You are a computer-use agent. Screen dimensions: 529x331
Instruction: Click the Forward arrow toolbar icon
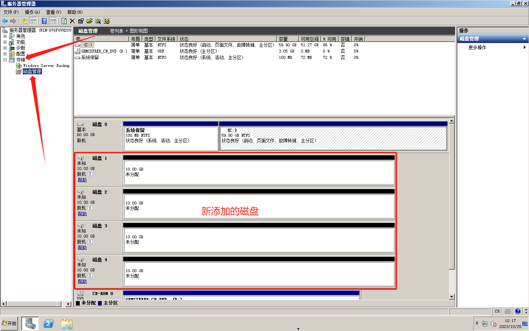coord(13,21)
